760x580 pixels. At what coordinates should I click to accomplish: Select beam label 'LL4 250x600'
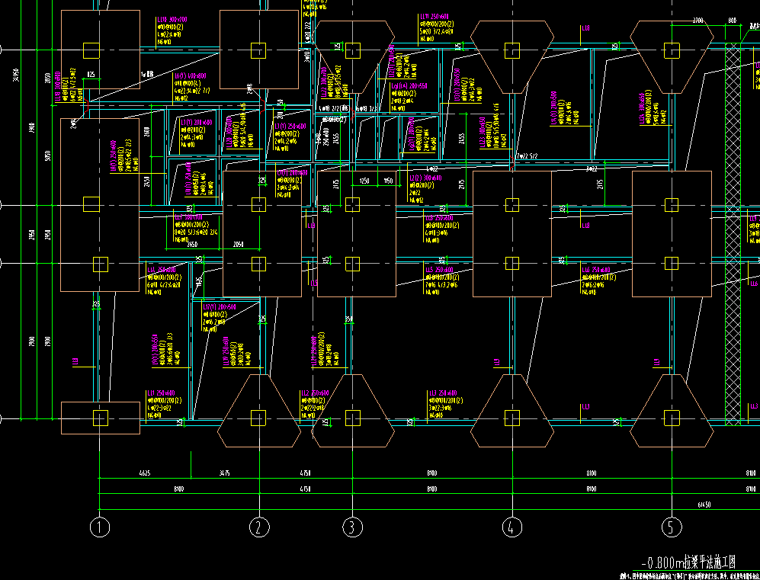(161, 271)
